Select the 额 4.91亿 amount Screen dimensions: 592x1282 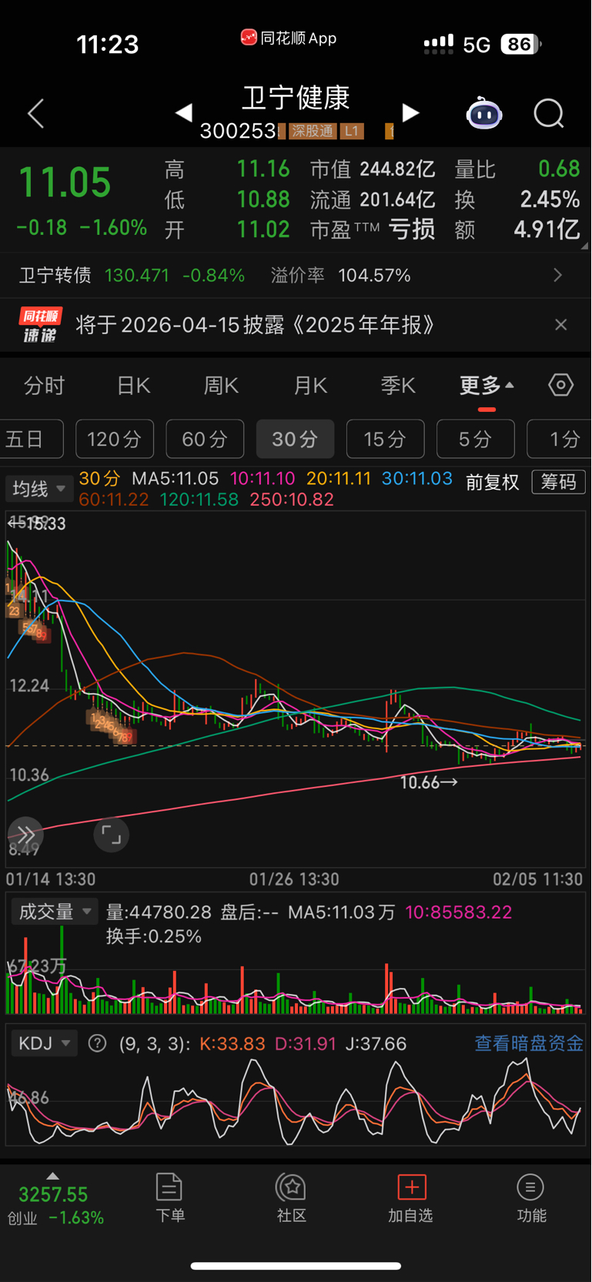(x=517, y=229)
